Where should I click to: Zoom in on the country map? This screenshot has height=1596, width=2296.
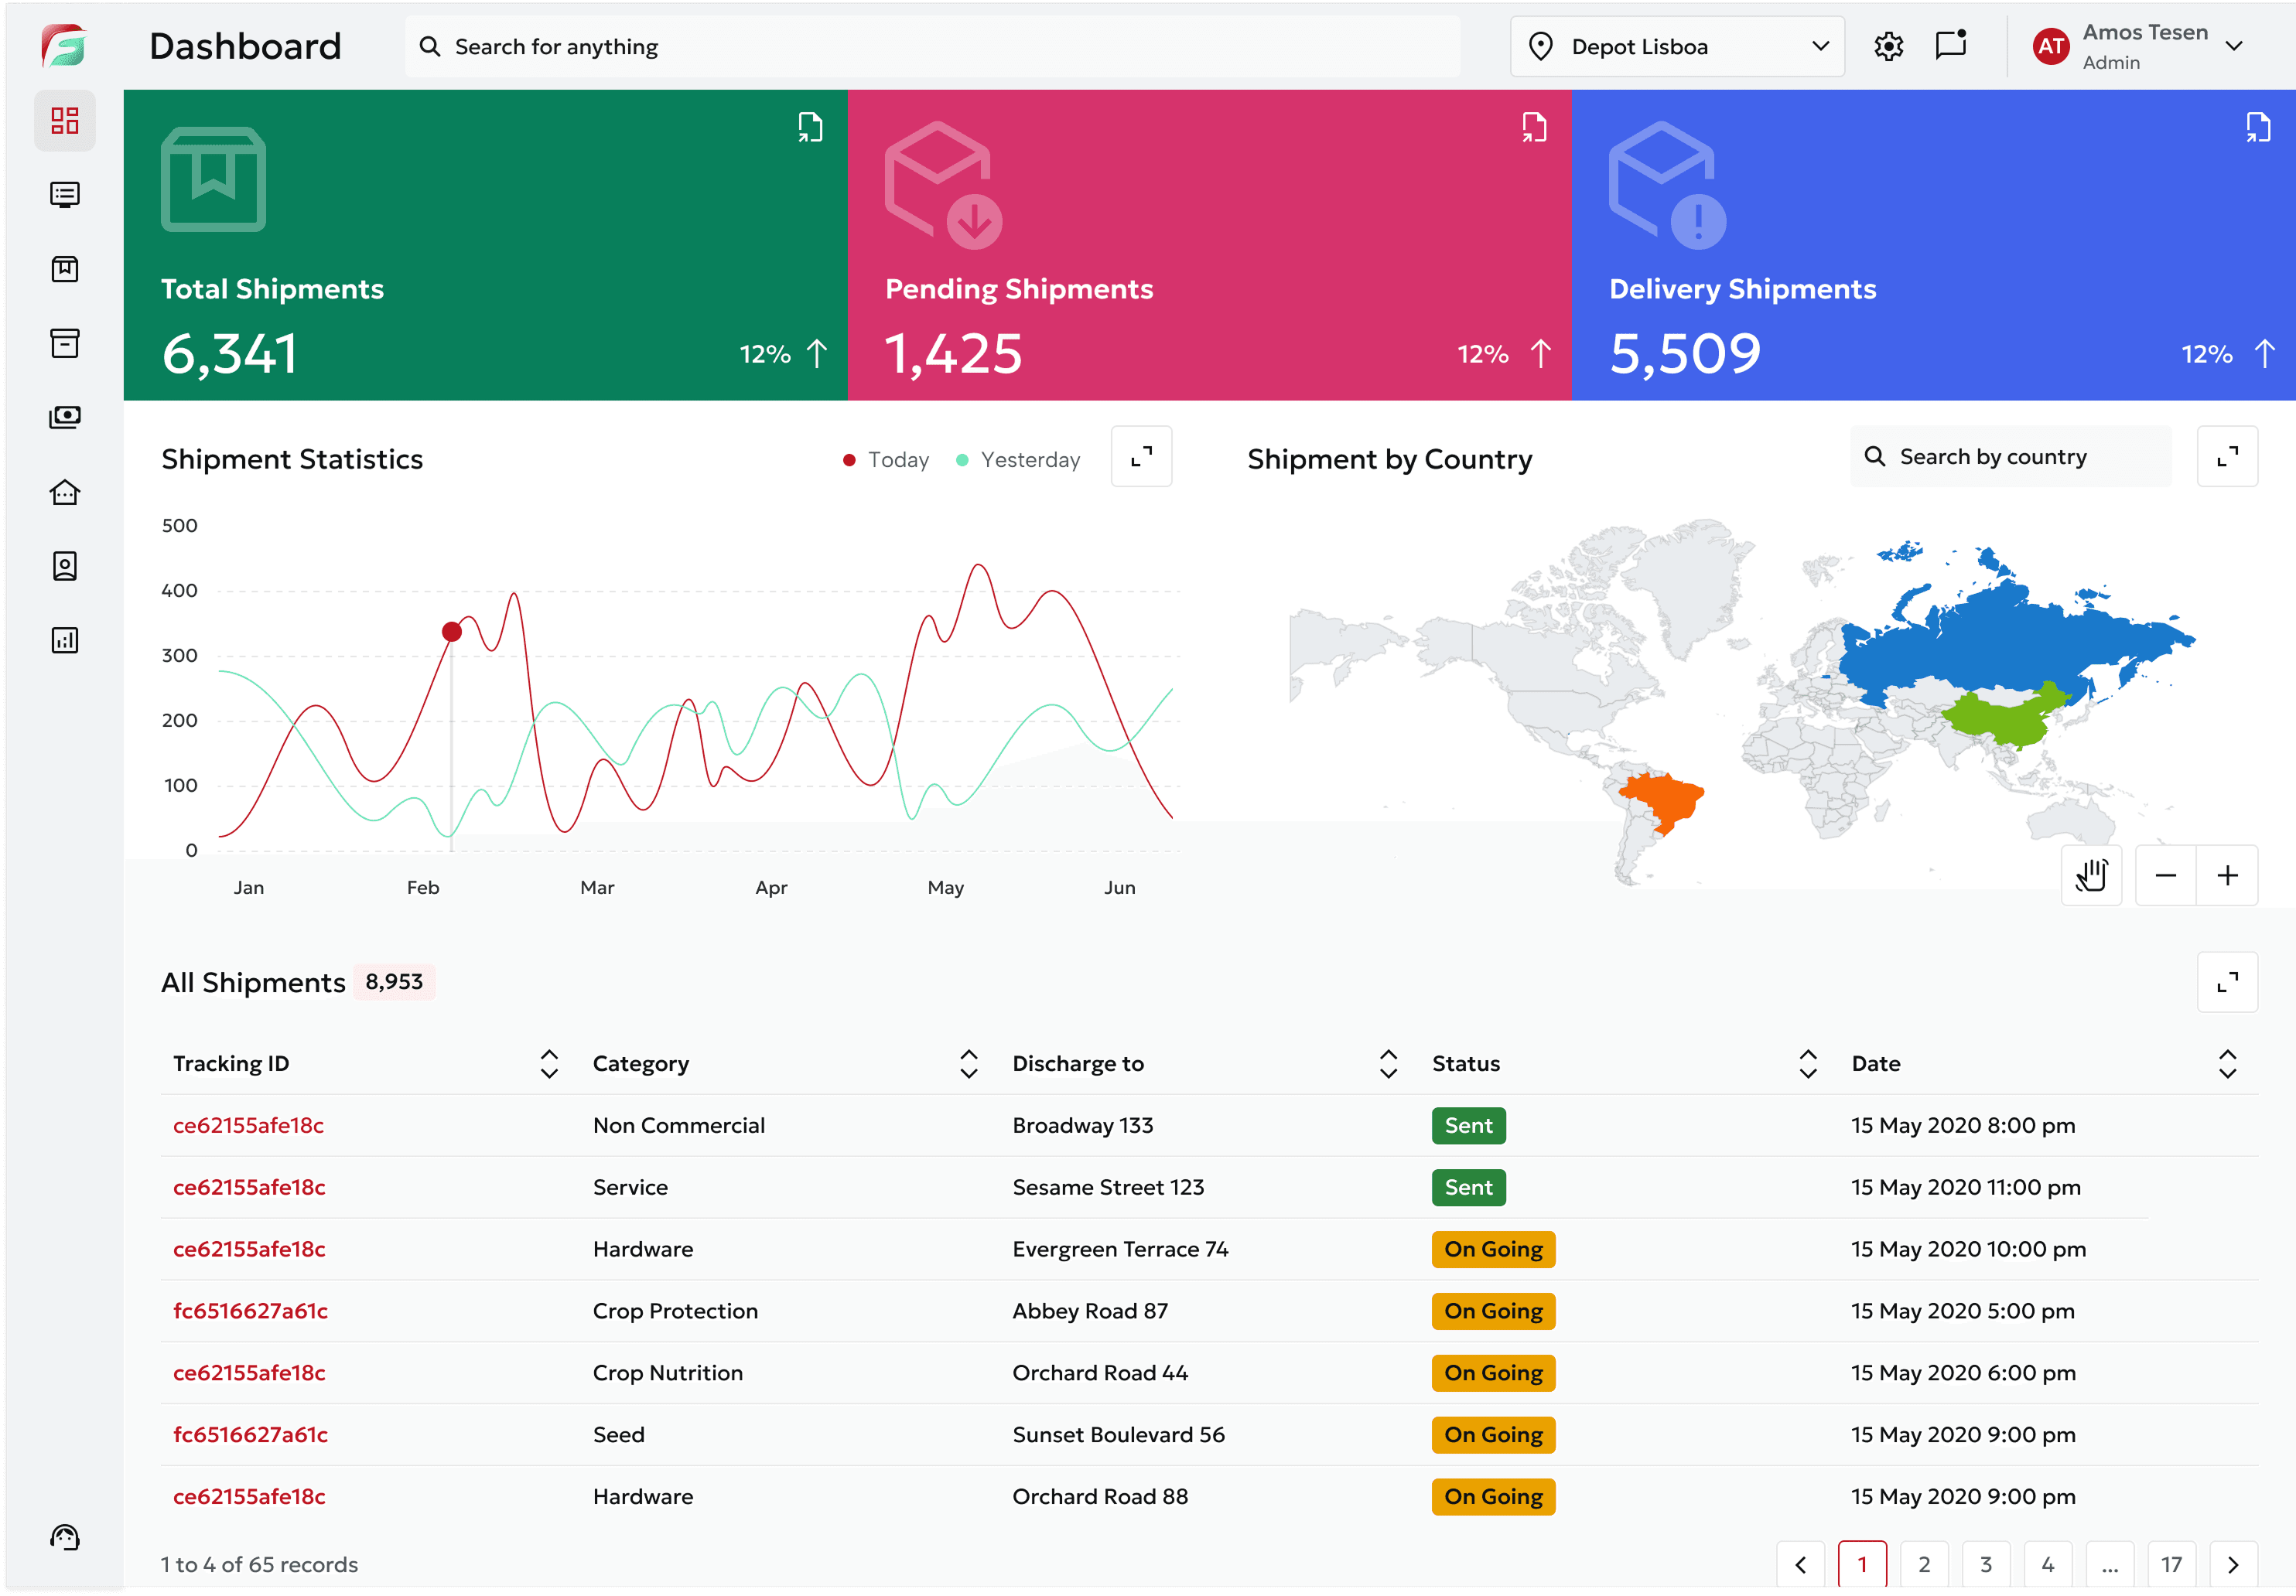coord(2227,875)
